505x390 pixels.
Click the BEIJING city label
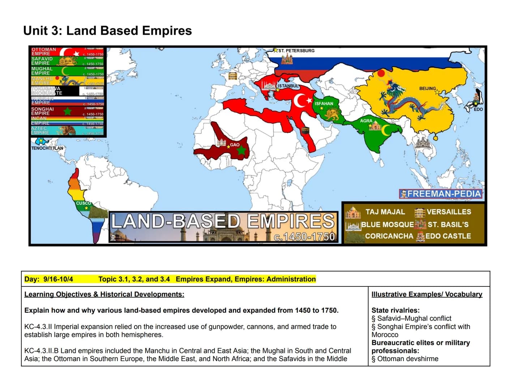[428, 88]
